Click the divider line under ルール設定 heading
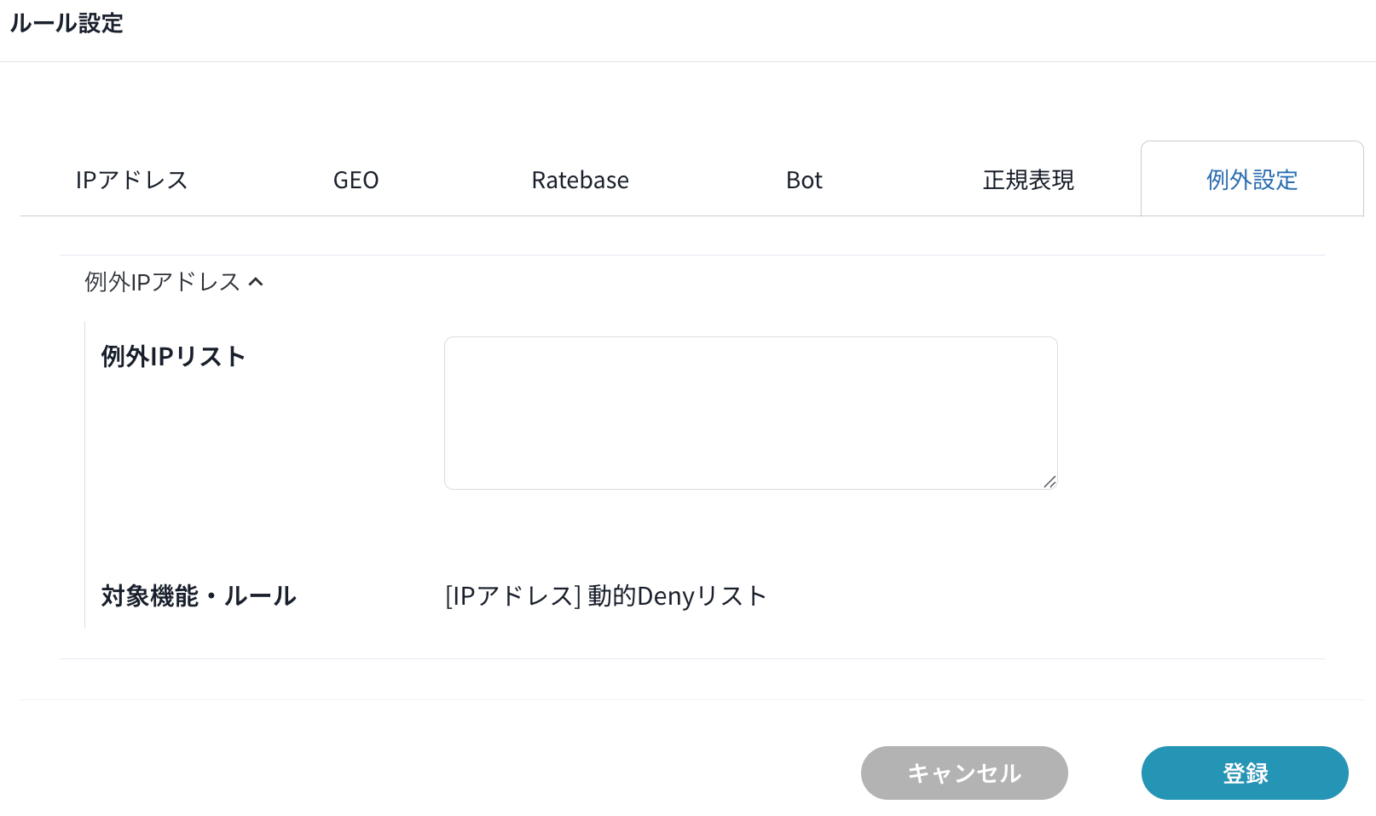 click(688, 61)
